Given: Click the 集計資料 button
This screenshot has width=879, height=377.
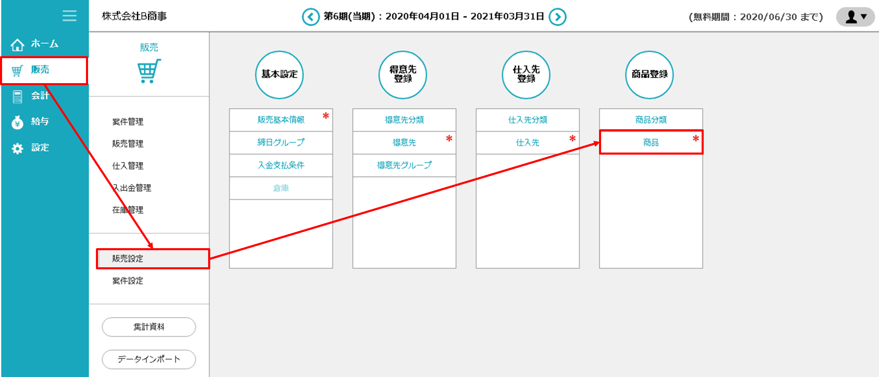Looking at the screenshot, I should [149, 327].
